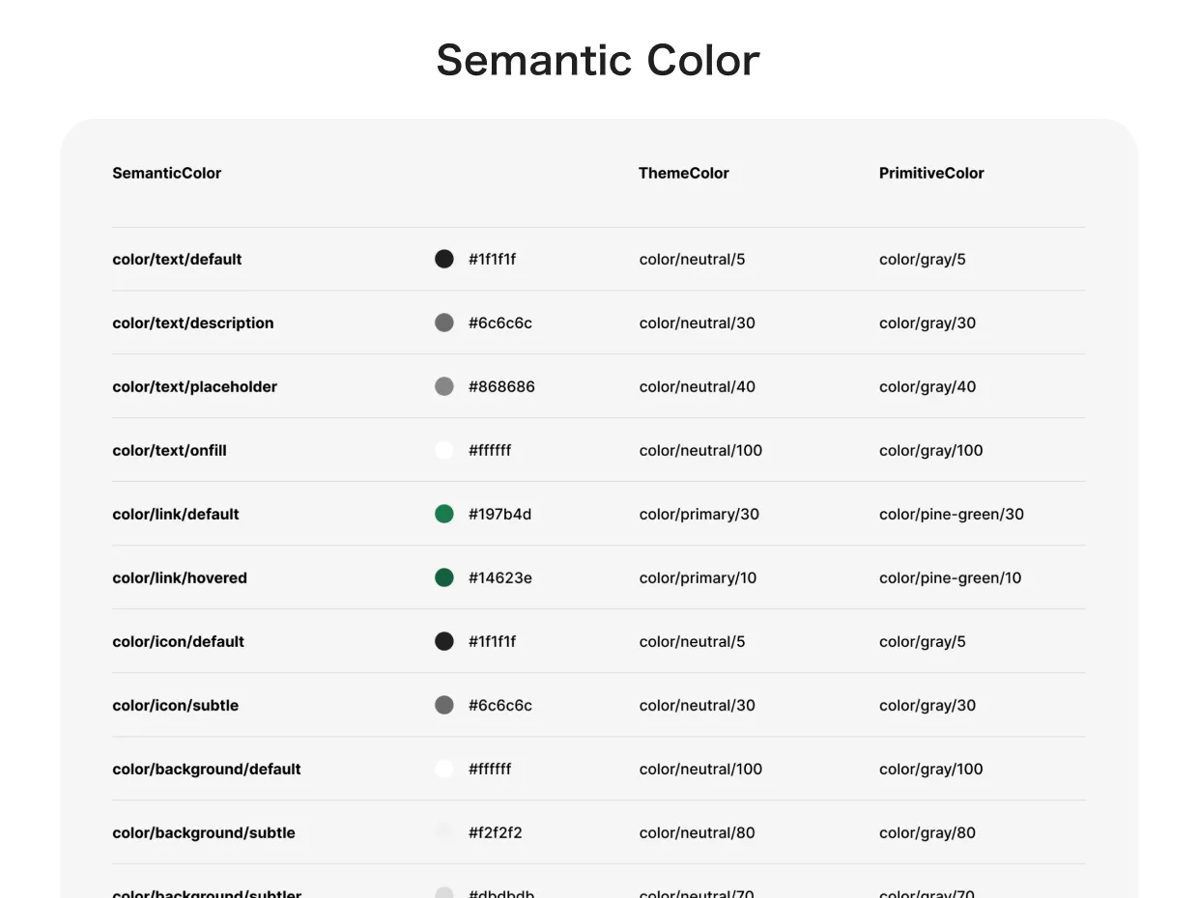
Task: Click "color/neutral/30" in the color/text/description row
Action: point(698,323)
